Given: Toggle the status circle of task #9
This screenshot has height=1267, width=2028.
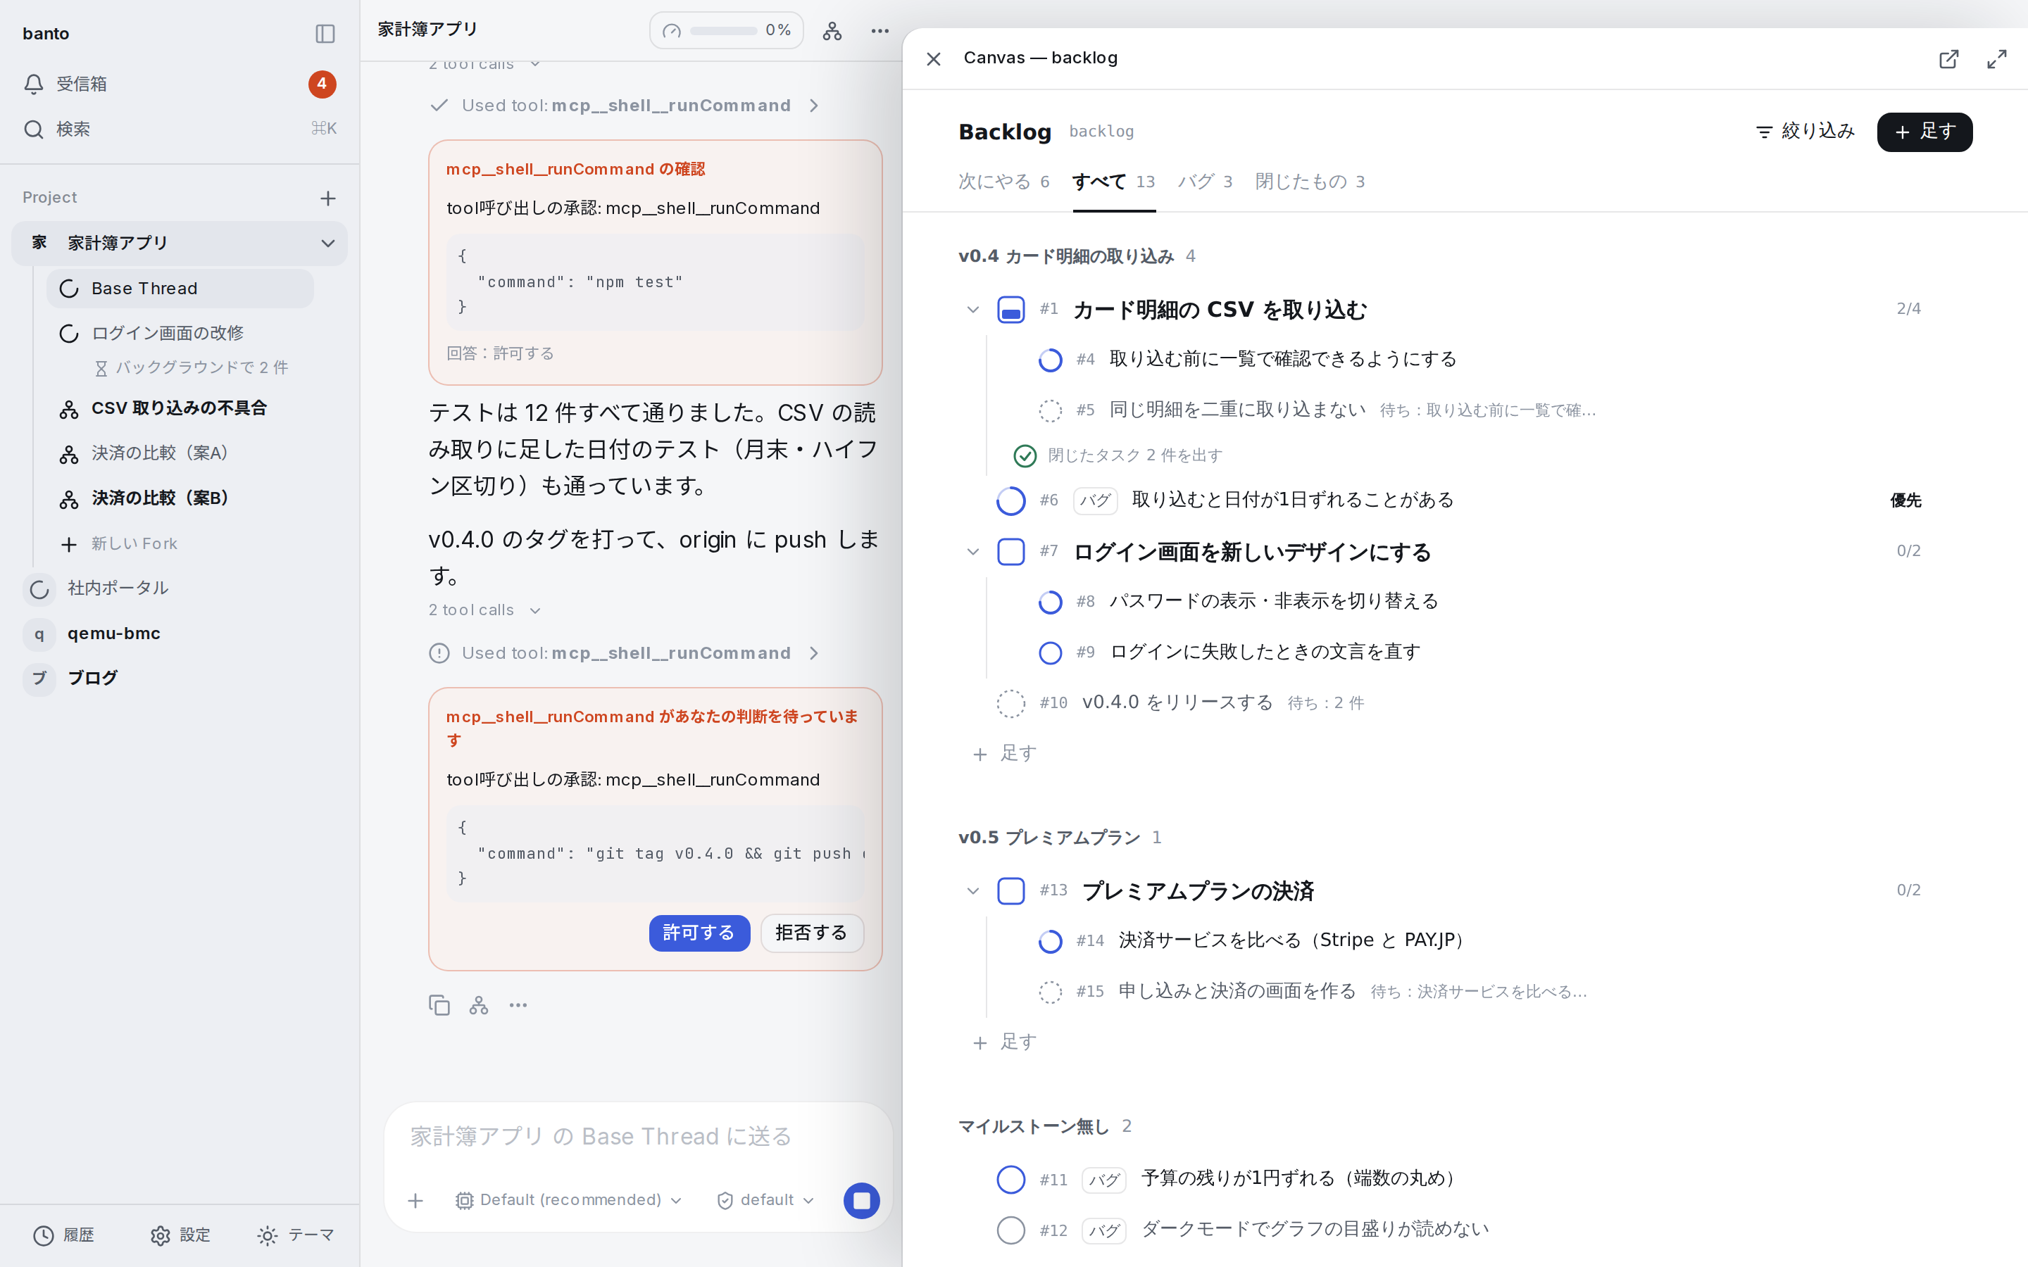Looking at the screenshot, I should [x=1050, y=653].
